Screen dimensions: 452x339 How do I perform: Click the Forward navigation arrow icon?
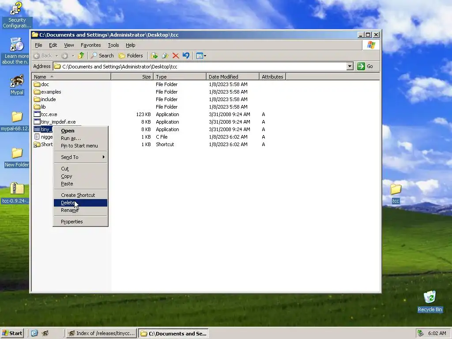point(64,56)
